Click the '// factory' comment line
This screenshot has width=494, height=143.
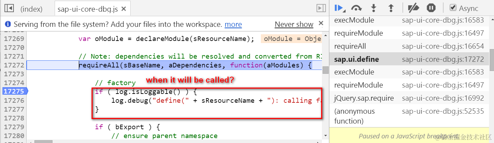(115, 83)
